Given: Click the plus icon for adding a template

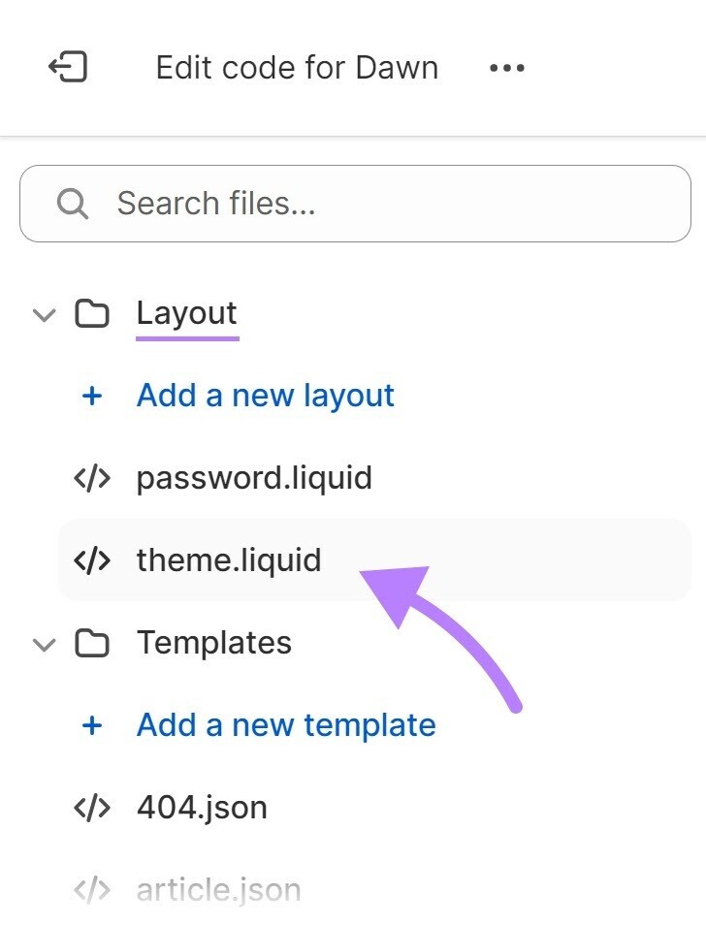Looking at the screenshot, I should point(91,724).
